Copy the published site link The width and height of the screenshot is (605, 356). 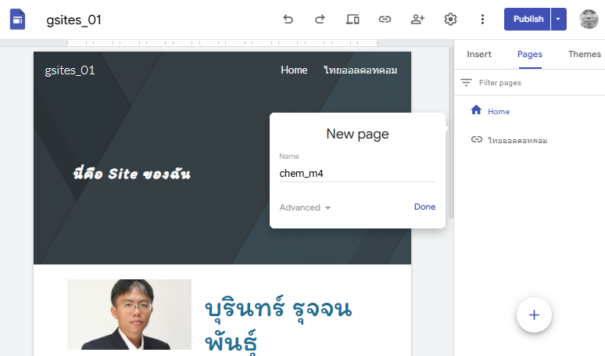coord(385,20)
